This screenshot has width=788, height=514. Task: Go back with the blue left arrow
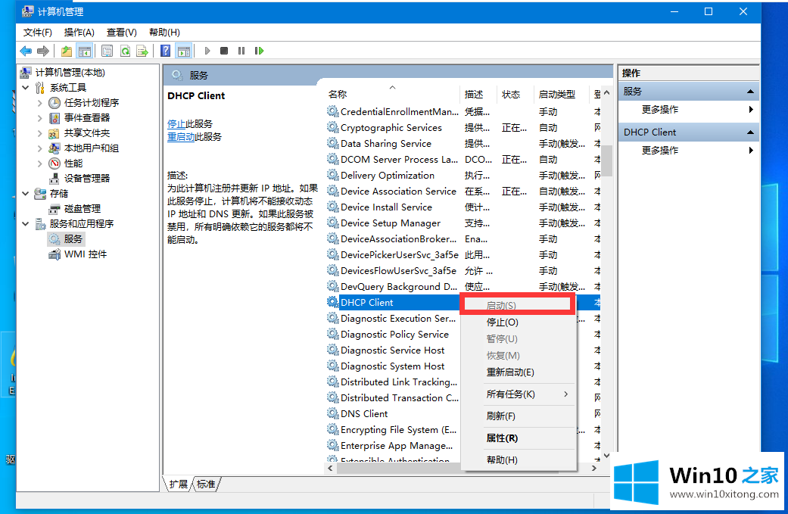26,51
